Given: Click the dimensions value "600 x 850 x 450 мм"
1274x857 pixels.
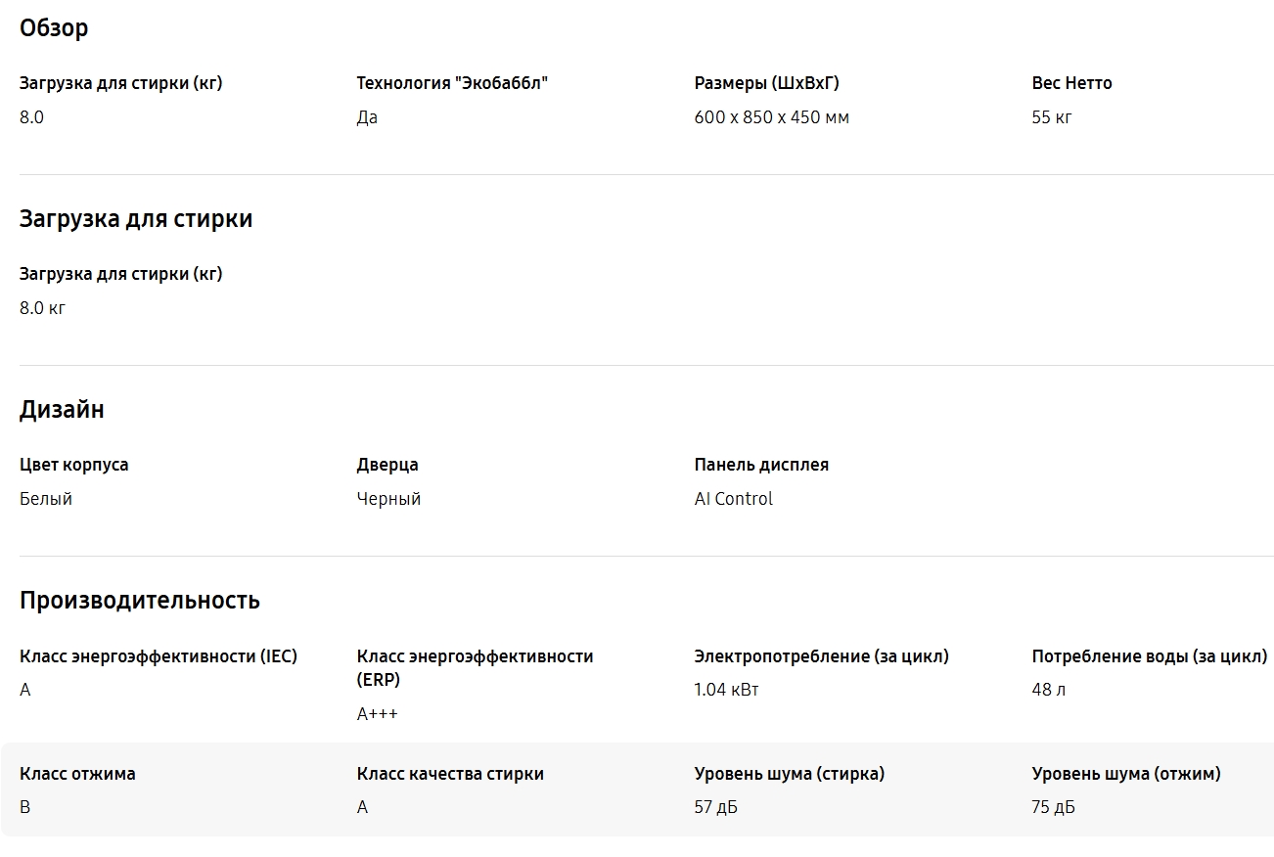Looking at the screenshot, I should 771,117.
